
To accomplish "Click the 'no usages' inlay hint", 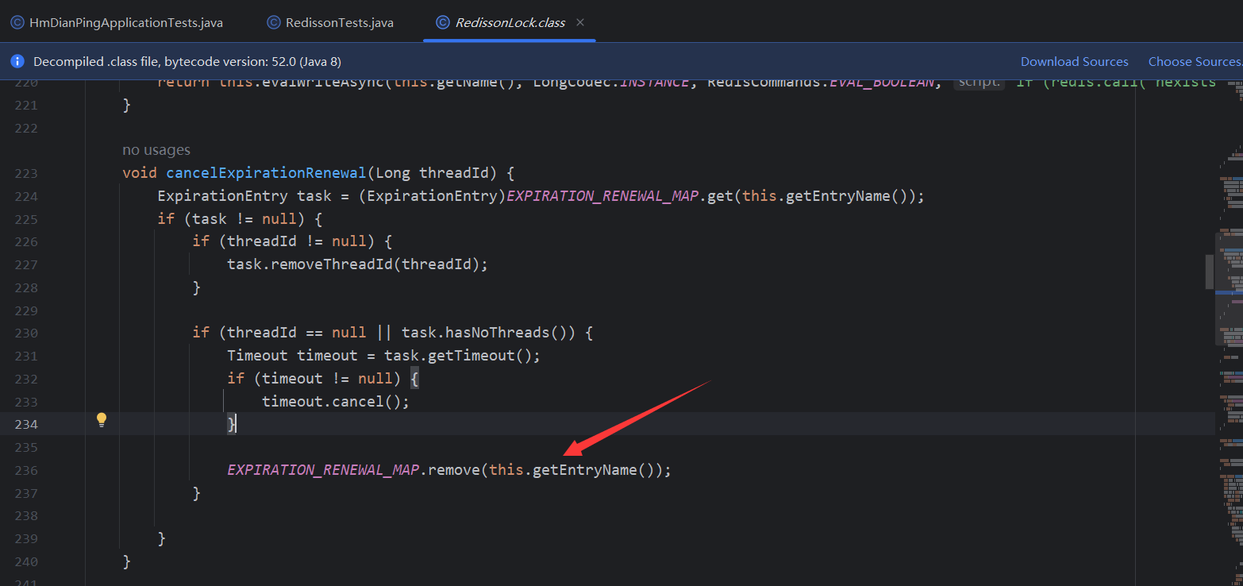I will [x=156, y=150].
